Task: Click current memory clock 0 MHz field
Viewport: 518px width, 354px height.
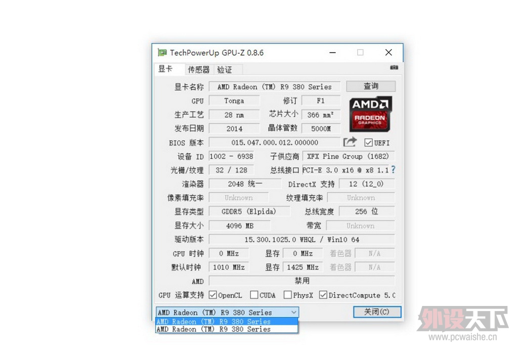Action: point(303,253)
